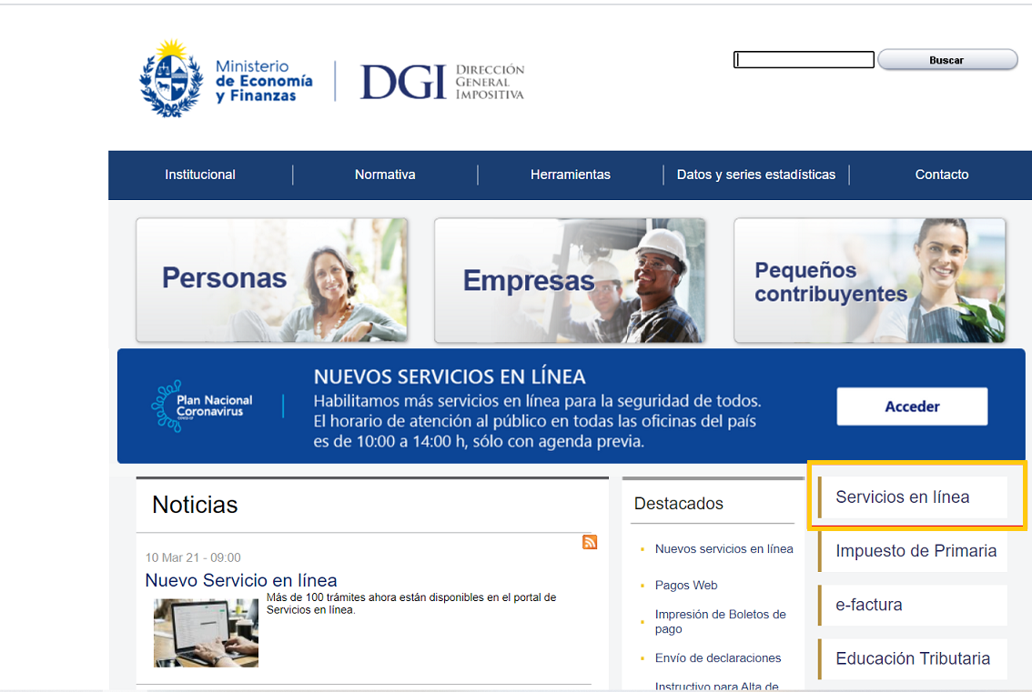Open the Normativa menu

click(385, 175)
